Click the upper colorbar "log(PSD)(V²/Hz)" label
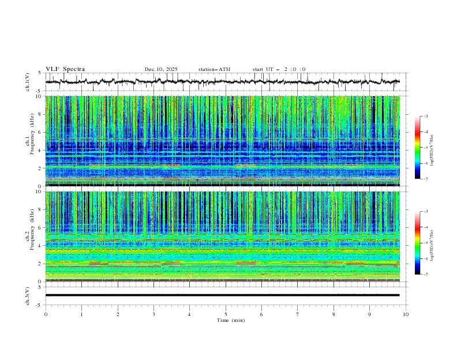This screenshot has height=353, width=457. [x=432, y=151]
